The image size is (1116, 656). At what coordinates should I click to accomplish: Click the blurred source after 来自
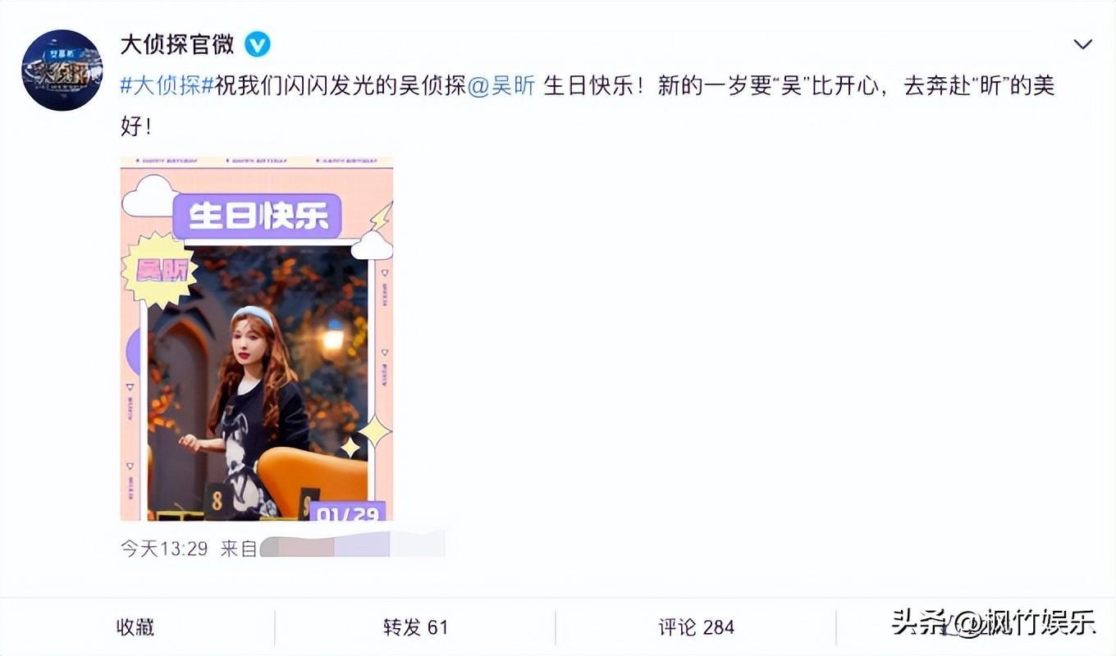tap(353, 545)
